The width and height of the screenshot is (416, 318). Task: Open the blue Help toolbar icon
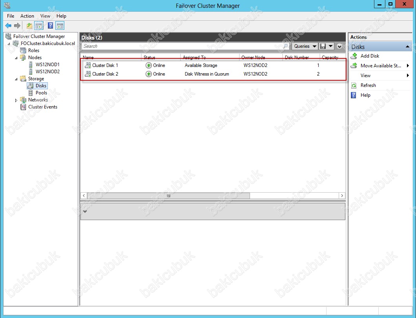point(50,26)
